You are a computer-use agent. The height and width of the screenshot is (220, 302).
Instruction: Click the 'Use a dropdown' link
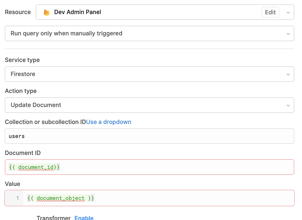coord(109,122)
